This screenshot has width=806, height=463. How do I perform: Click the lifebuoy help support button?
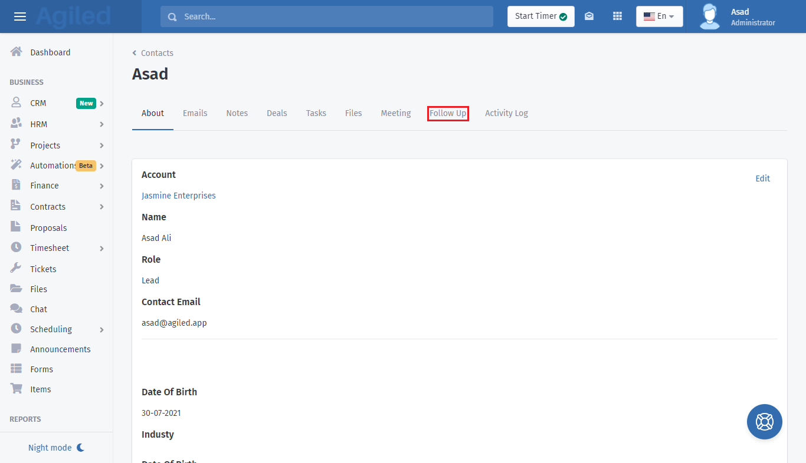click(x=764, y=422)
